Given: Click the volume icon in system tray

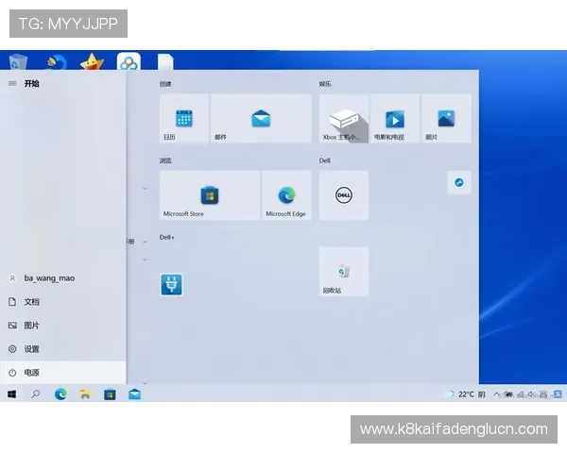Looking at the screenshot, I should click(x=531, y=394).
